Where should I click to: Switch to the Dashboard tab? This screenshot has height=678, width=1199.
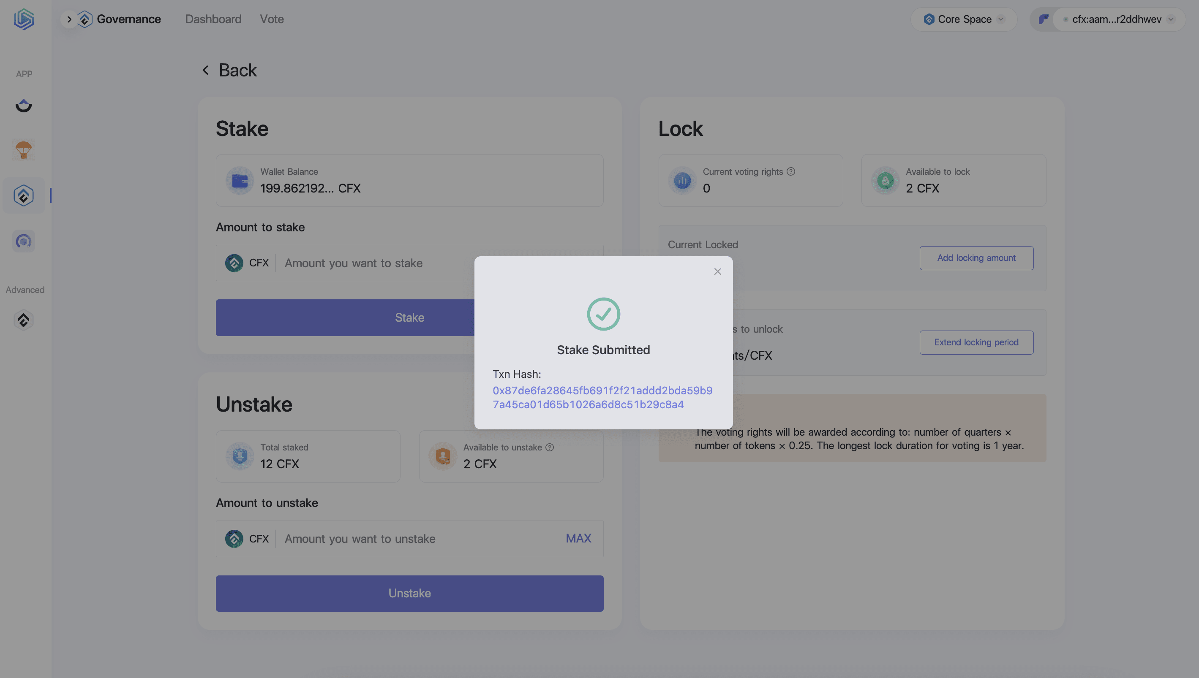coord(213,19)
